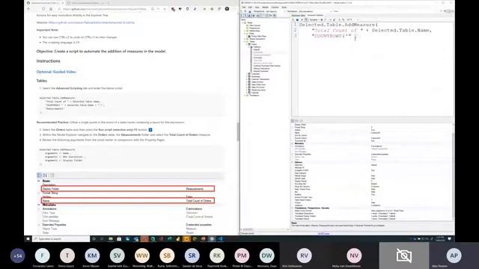Click Categorized icon in Tabular Editor property grid
Viewport: 479px width, 269px height.
[x=293, y=121]
